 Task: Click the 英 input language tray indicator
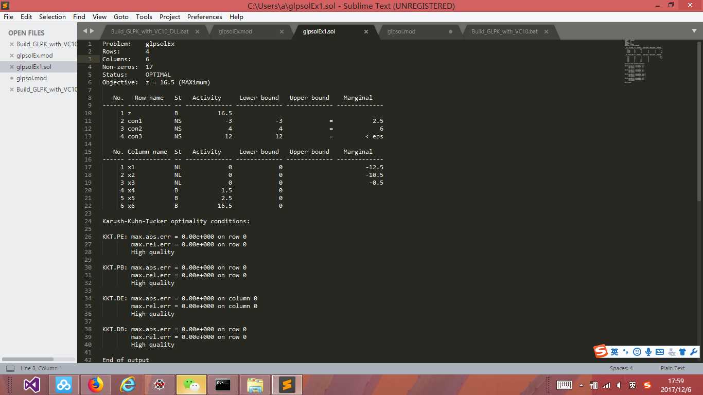(x=632, y=385)
